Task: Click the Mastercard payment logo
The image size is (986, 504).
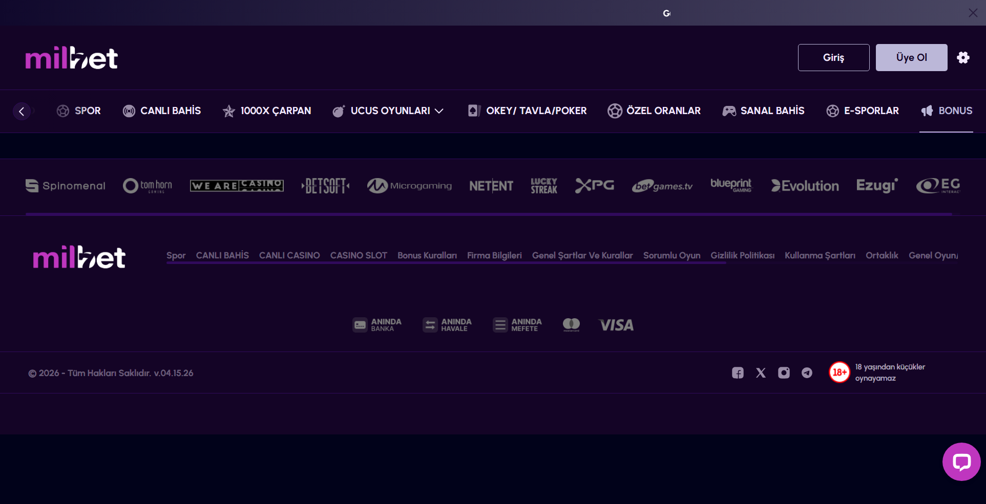Action: click(571, 325)
